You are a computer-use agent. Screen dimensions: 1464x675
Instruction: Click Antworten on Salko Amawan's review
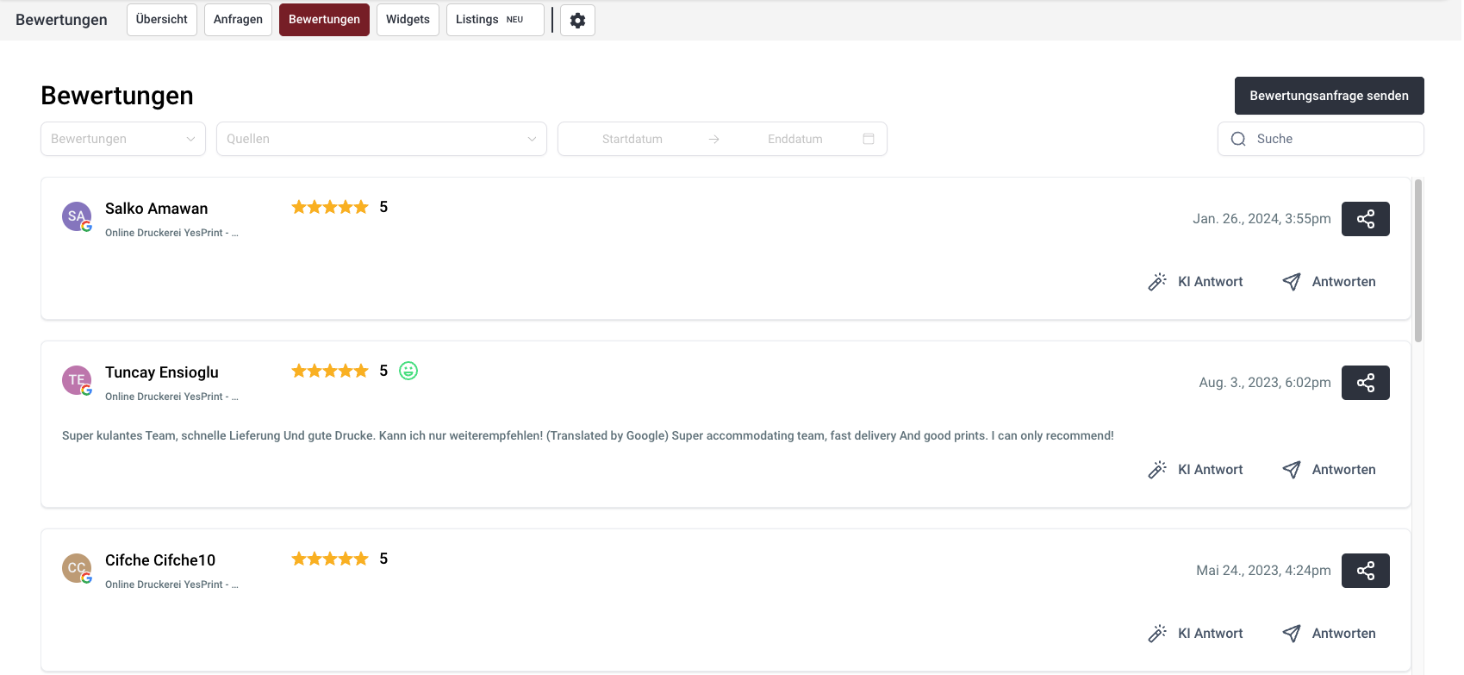tap(1329, 282)
